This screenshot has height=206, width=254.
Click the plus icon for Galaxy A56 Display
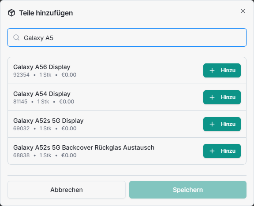click(x=212, y=70)
